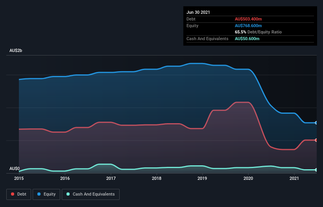This screenshot has width=323, height=207.
Task: Click the AU$768.600m equity value
Action: [x=248, y=26]
